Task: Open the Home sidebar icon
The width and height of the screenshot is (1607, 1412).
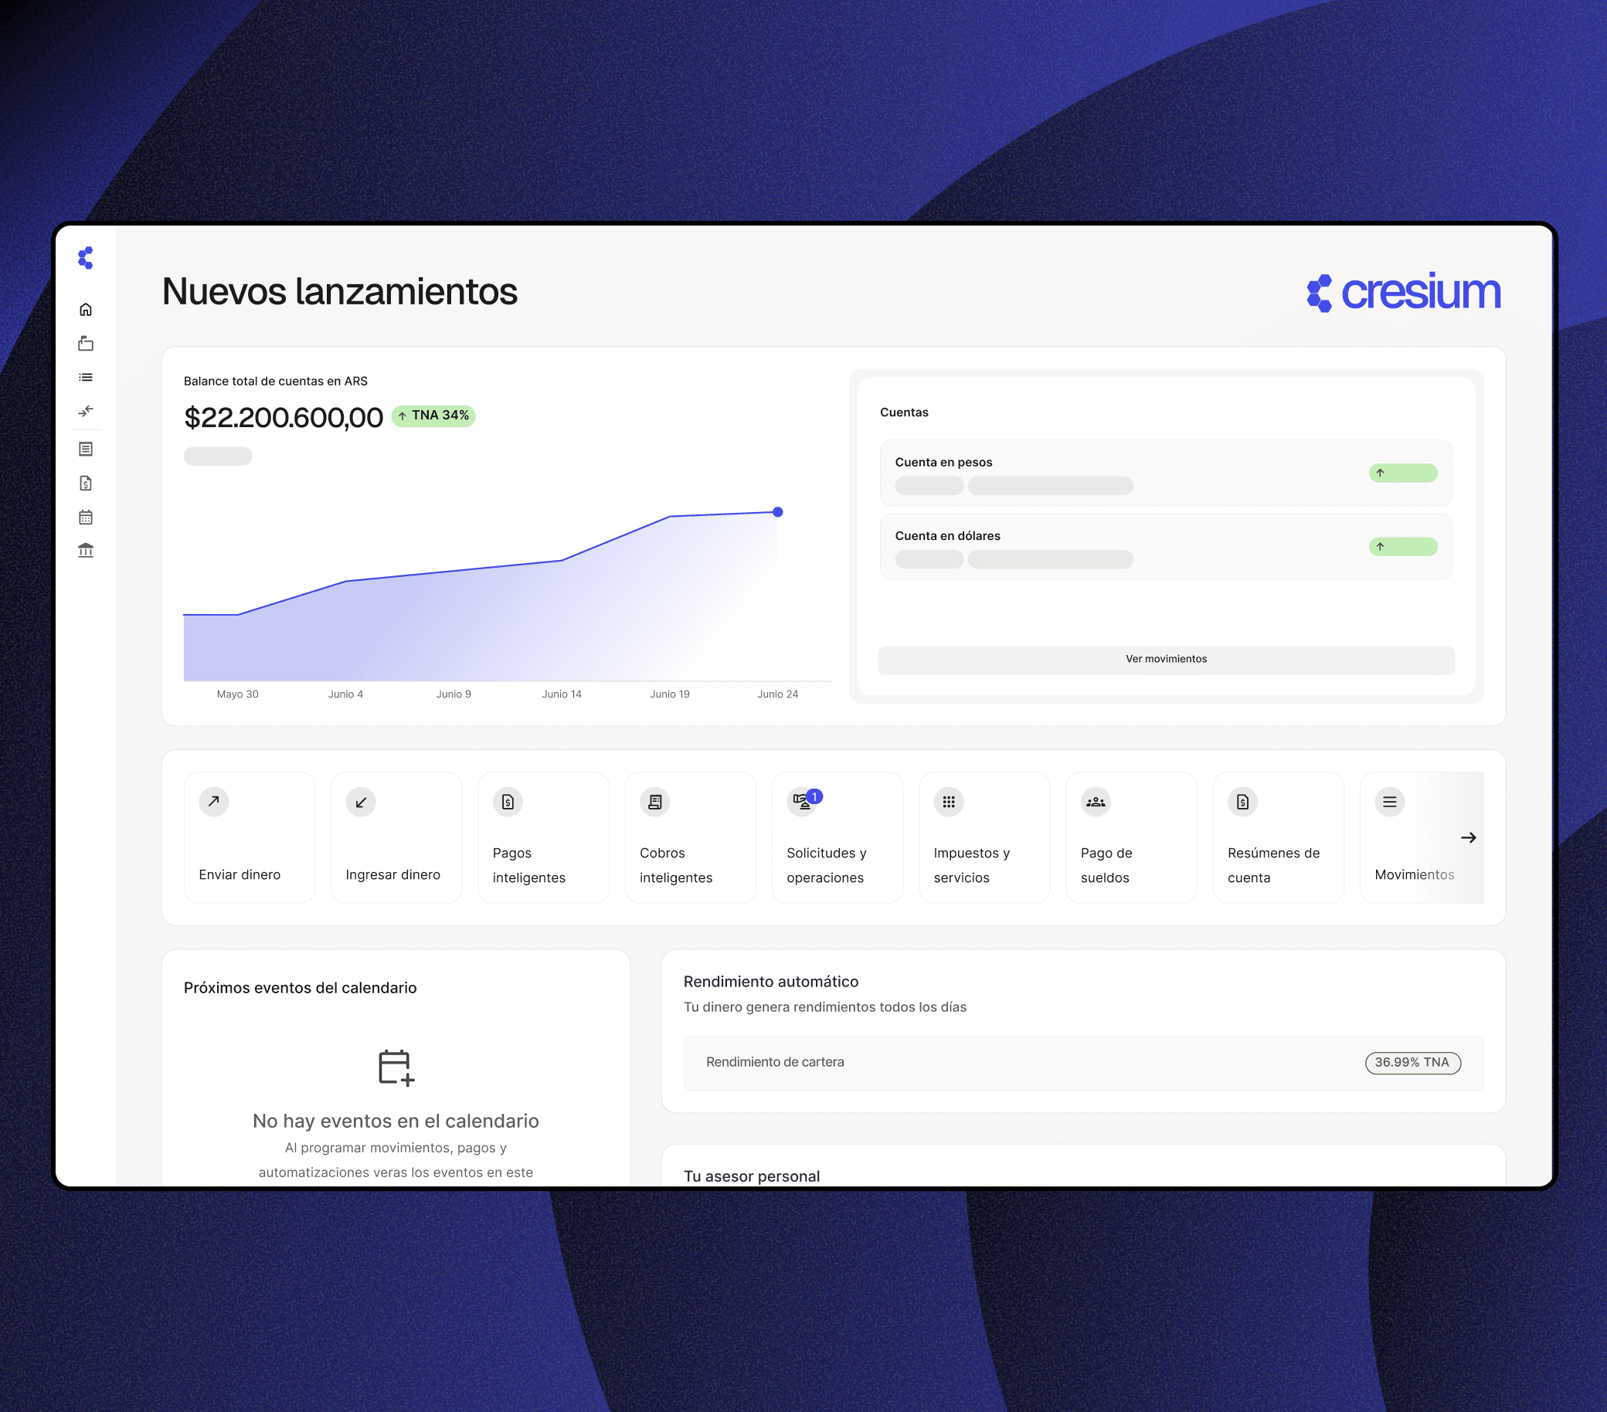Action: [86, 310]
